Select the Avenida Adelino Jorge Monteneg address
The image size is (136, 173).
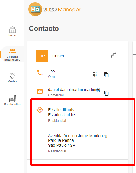[79, 136]
